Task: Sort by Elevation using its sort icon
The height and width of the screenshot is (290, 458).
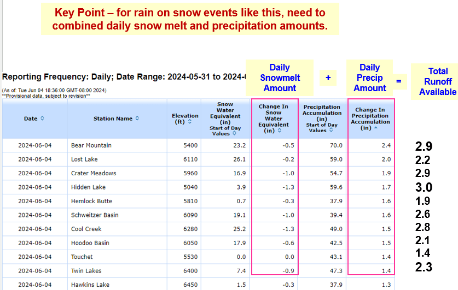Action: (189, 122)
